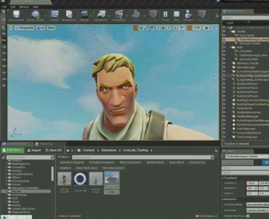Toggle the Static Mesh filter
The height and width of the screenshot is (219, 269).
tap(176, 162)
